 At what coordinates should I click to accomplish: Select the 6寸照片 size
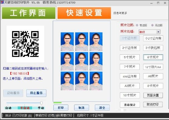coord(153,57)
